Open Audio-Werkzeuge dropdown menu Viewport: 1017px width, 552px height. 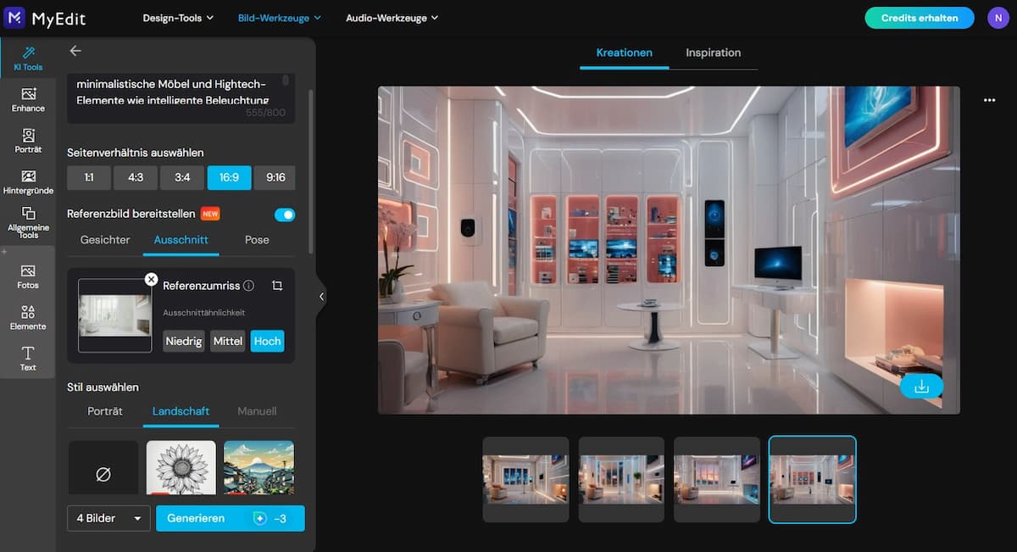click(x=392, y=18)
